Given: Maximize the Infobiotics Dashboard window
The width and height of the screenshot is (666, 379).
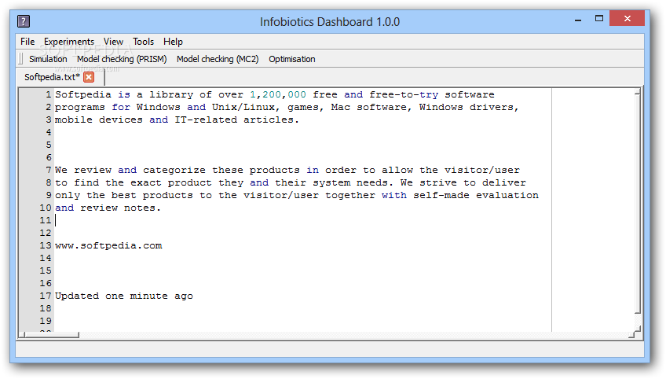Looking at the screenshot, I should click(x=599, y=18).
